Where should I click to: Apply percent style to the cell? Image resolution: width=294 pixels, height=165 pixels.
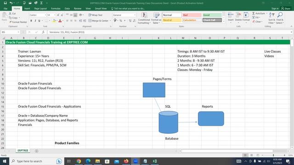tap(121, 21)
